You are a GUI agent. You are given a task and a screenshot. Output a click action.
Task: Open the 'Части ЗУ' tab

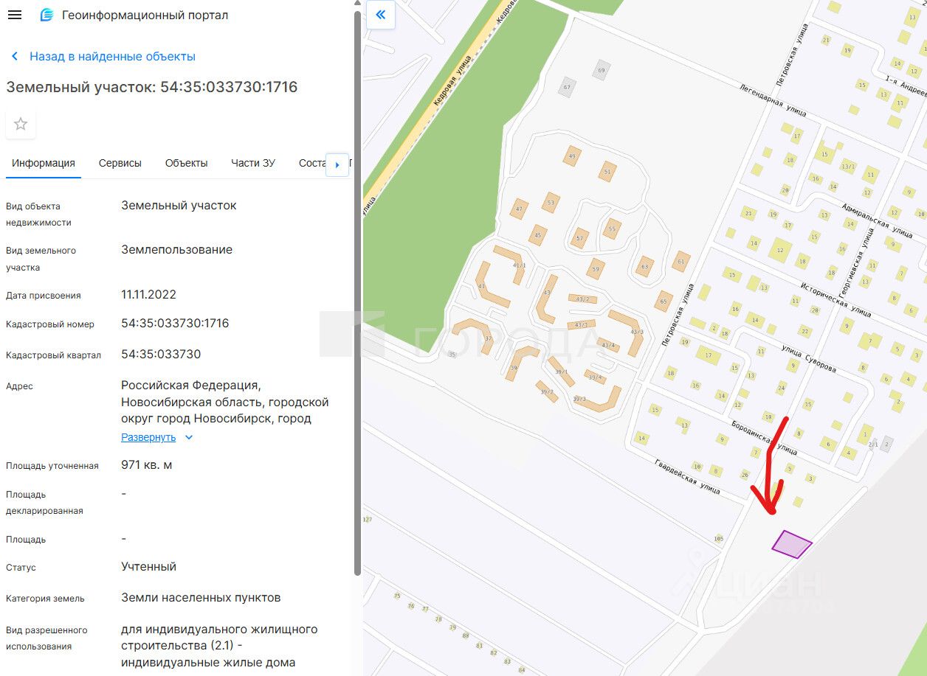pos(253,163)
